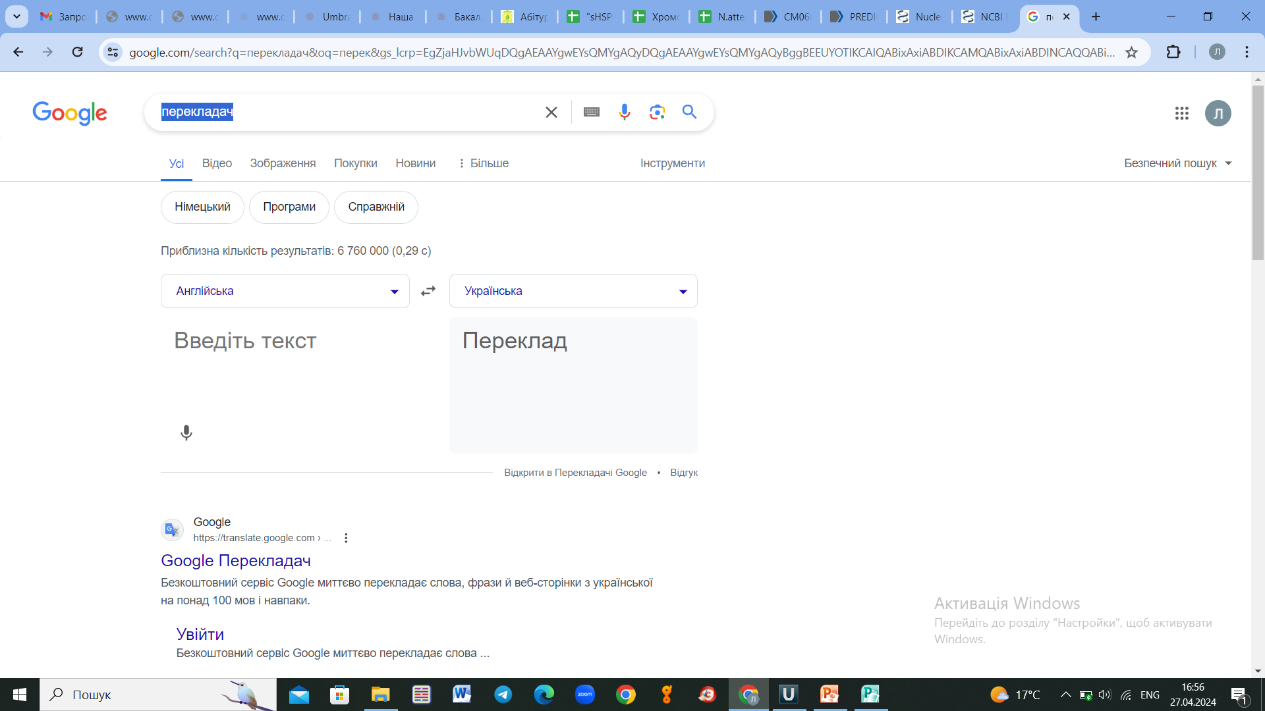The width and height of the screenshot is (1265, 711).
Task: Click in the Google search text field
Action: [349, 112]
